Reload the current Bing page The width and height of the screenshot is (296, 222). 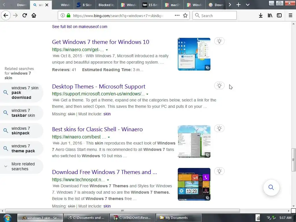pos(25,16)
